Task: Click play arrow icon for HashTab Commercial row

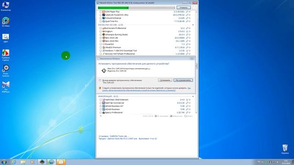Action: tap(190, 103)
